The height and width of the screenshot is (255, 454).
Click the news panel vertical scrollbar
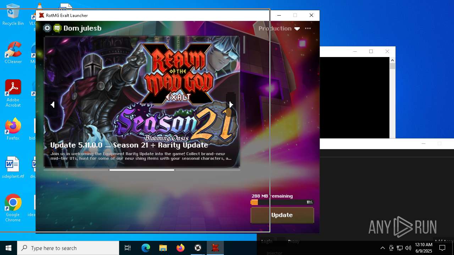[244, 45]
